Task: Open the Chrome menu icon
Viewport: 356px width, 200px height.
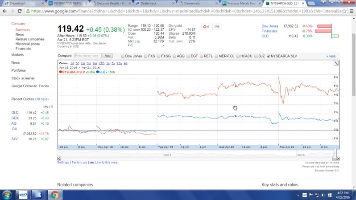Action: (352, 11)
